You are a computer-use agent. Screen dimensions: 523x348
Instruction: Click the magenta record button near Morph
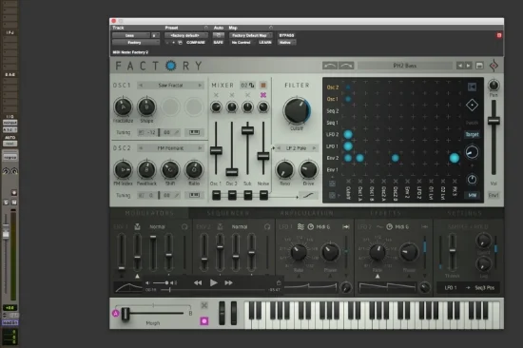coord(204,321)
